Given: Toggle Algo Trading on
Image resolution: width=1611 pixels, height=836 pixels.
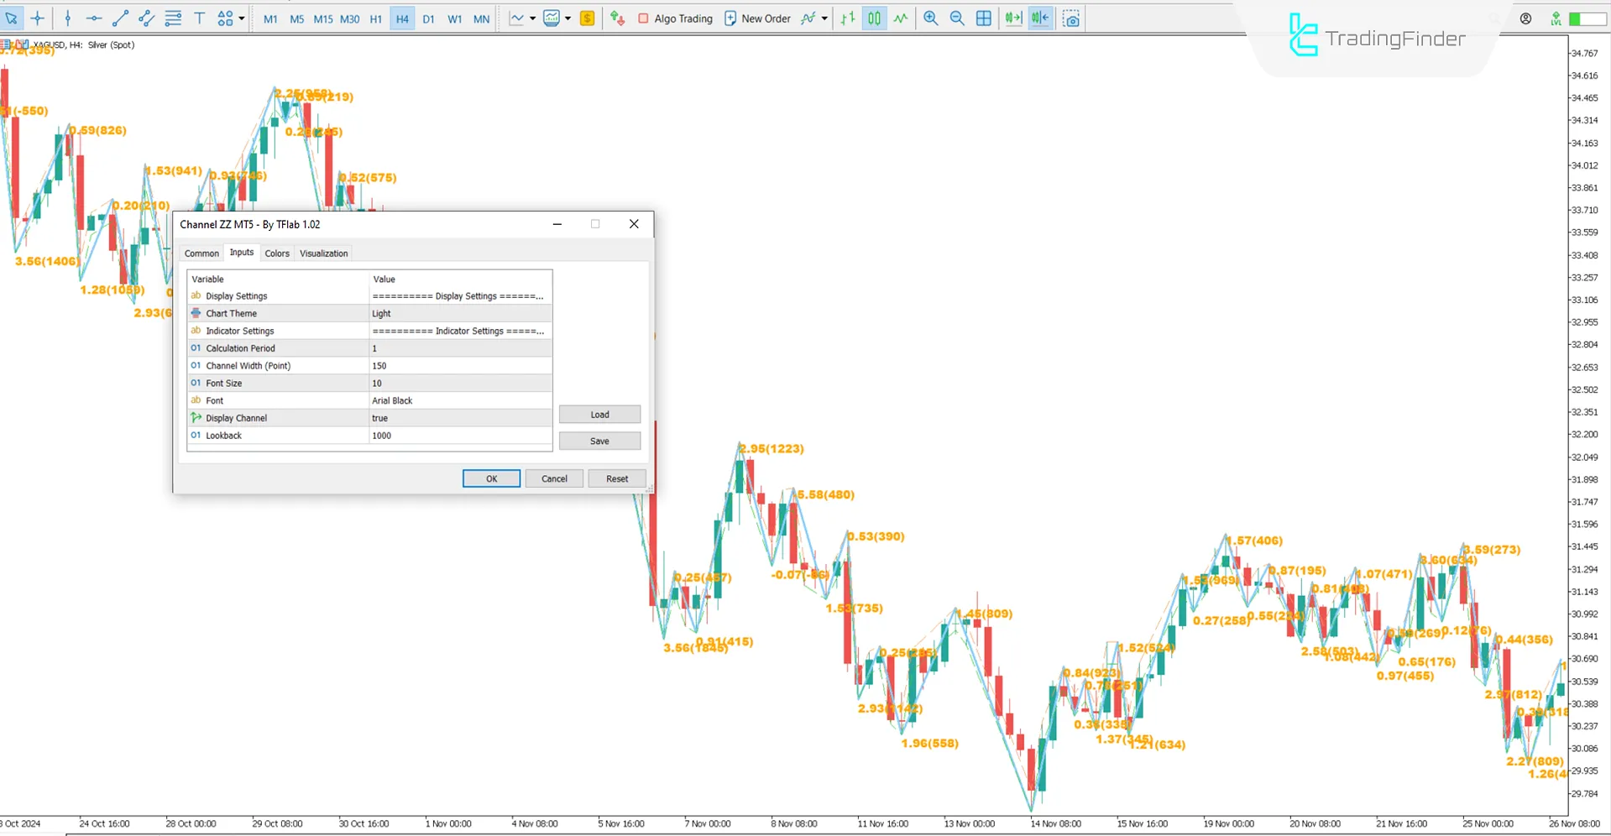Looking at the screenshot, I should point(676,18).
